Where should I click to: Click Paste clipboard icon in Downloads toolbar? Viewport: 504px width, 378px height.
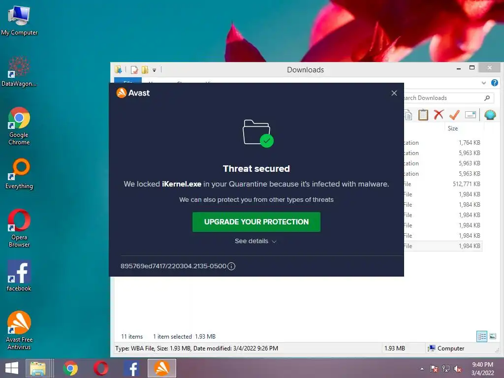(x=423, y=115)
